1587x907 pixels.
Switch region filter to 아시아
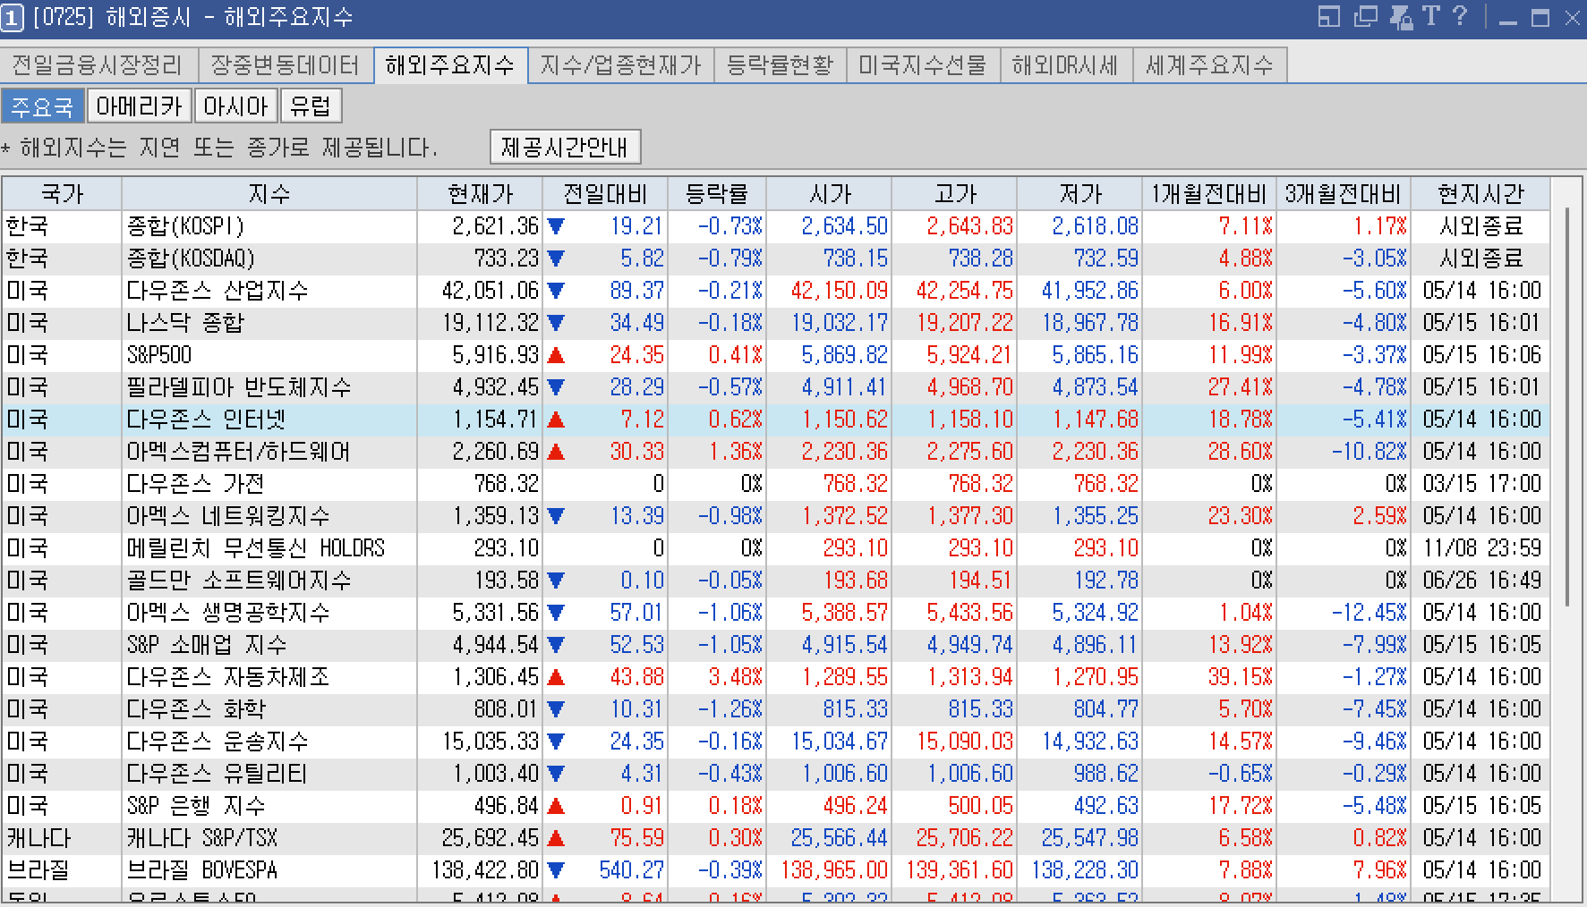tap(235, 106)
